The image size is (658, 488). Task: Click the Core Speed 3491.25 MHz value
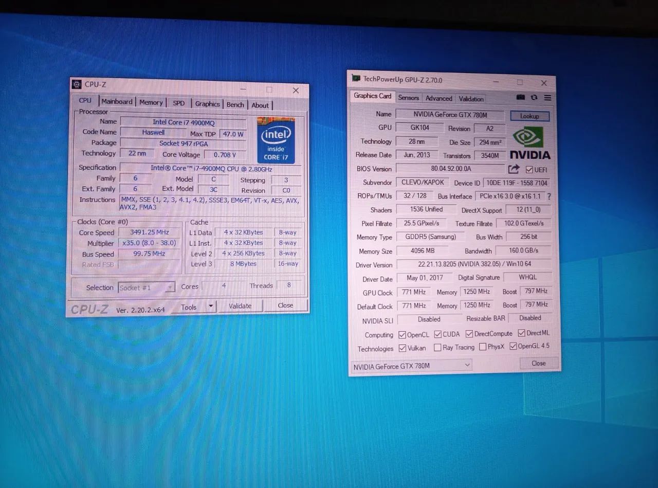(150, 232)
